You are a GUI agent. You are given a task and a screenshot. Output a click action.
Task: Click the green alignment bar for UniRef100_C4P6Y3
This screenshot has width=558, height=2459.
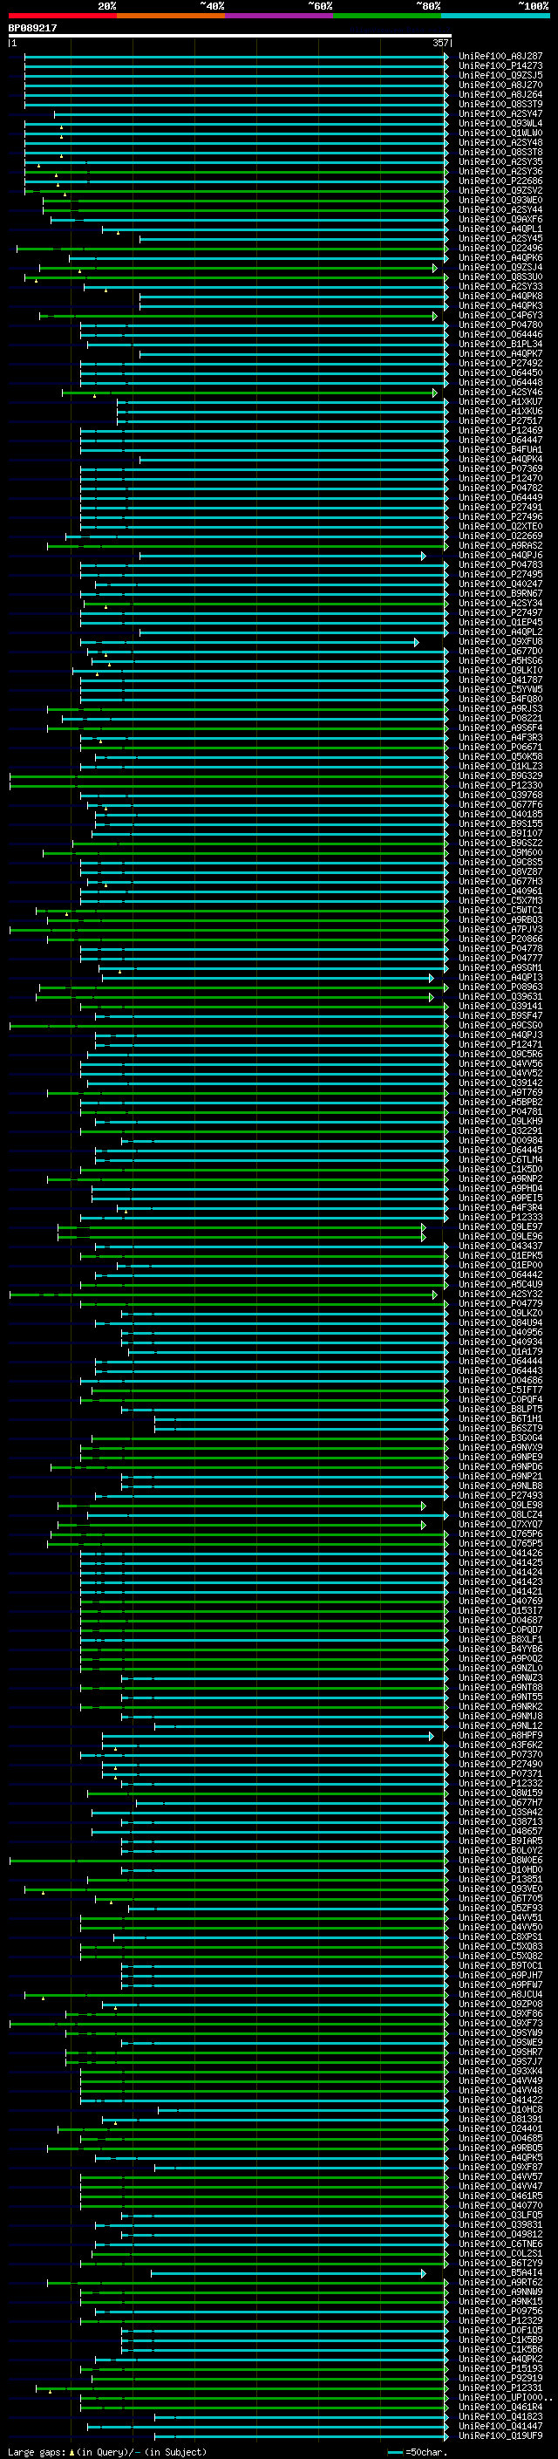(239, 315)
